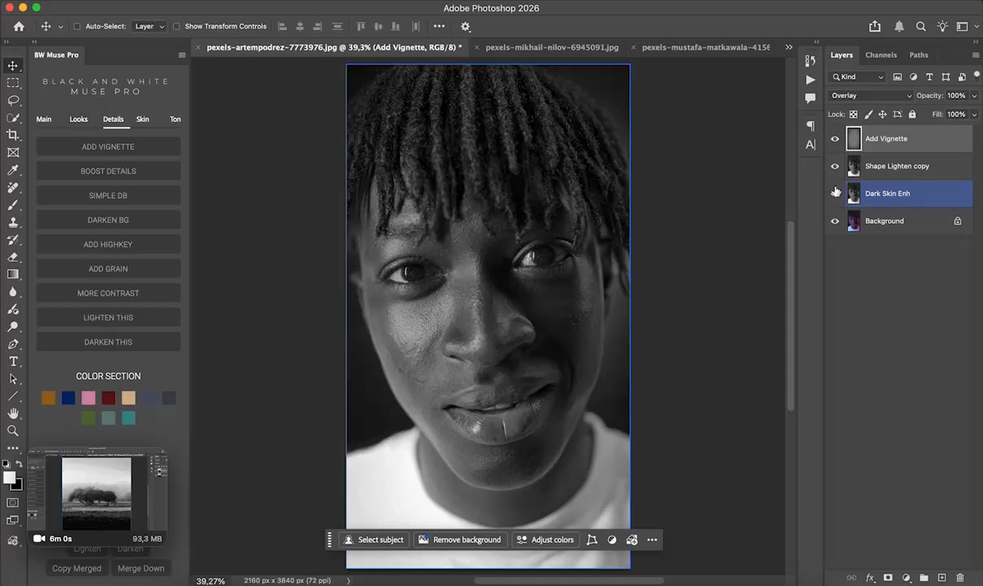This screenshot has height=586, width=983.
Task: Select the Brush tool
Action: 13,205
